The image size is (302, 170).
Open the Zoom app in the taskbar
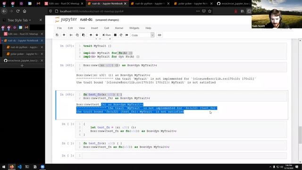point(42,167)
